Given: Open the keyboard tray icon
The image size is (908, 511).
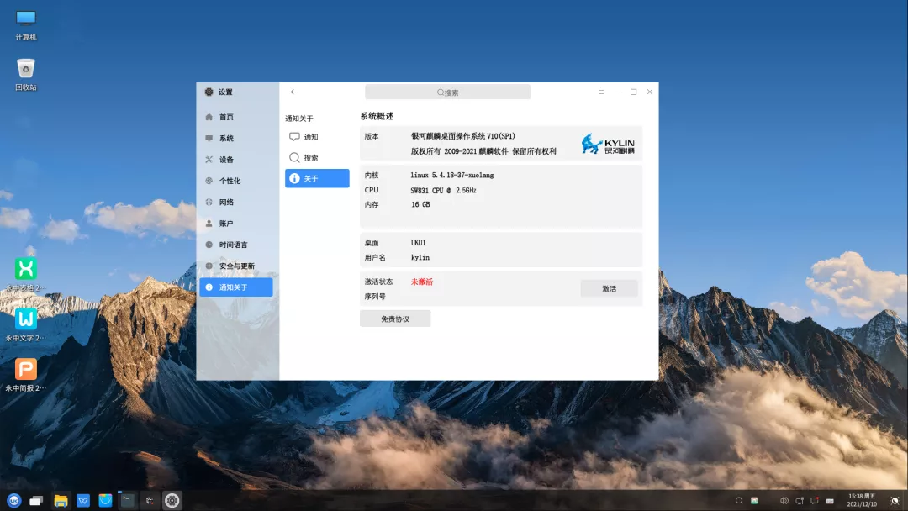Looking at the screenshot, I should click(830, 501).
